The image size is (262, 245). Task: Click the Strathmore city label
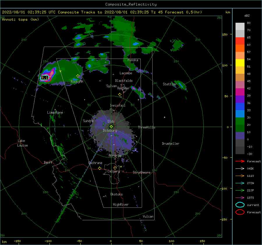click(141, 172)
